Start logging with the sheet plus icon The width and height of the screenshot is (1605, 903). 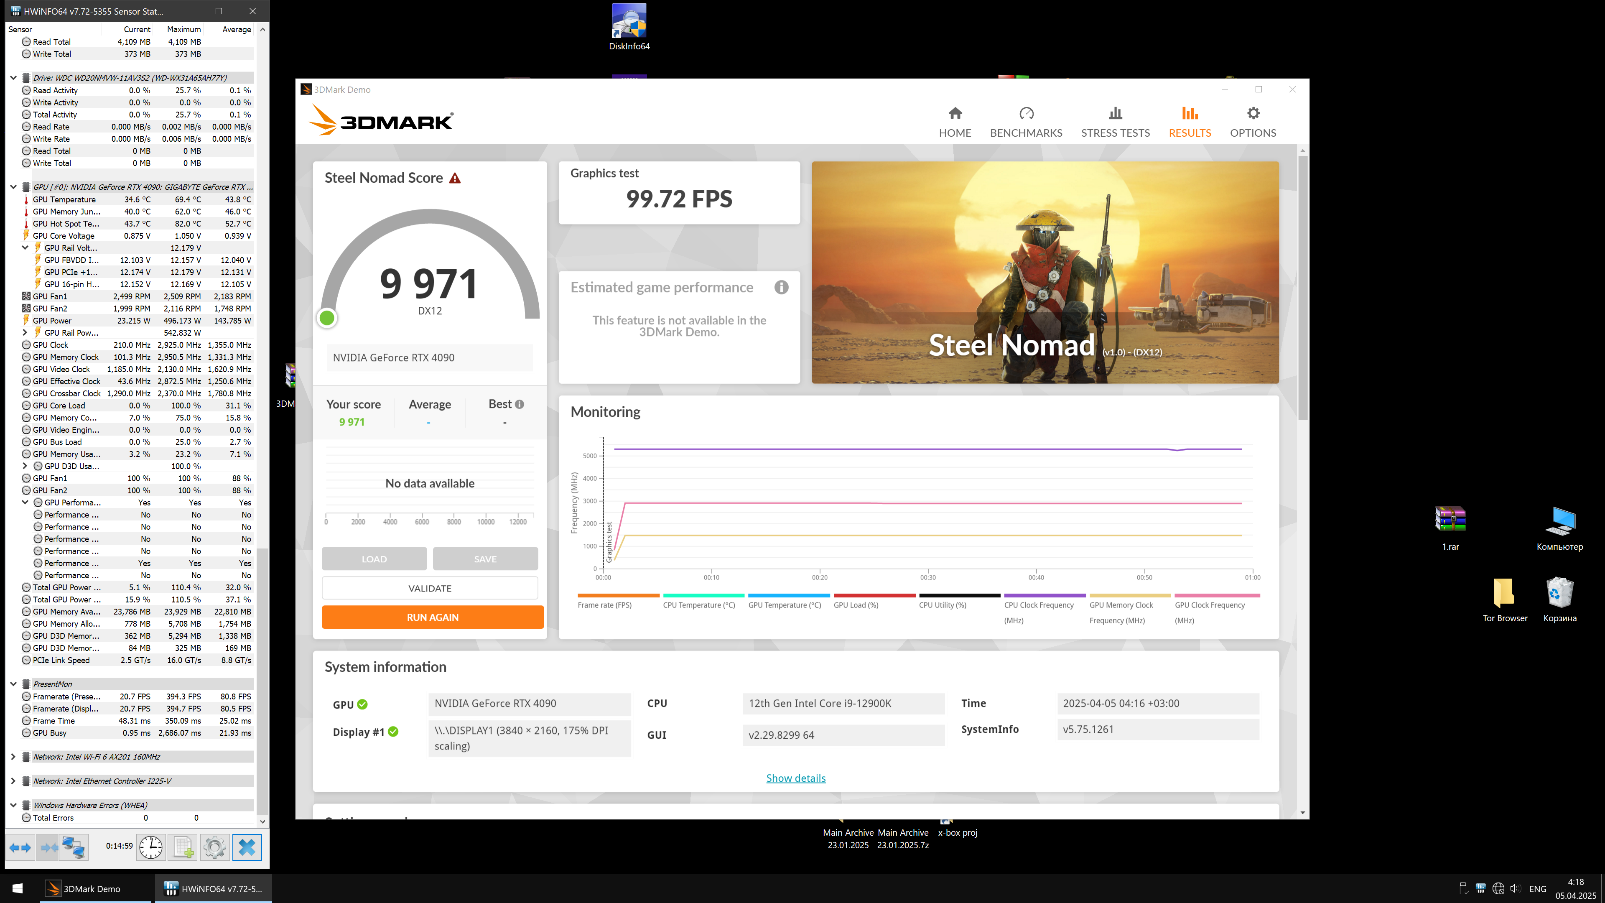pos(183,847)
